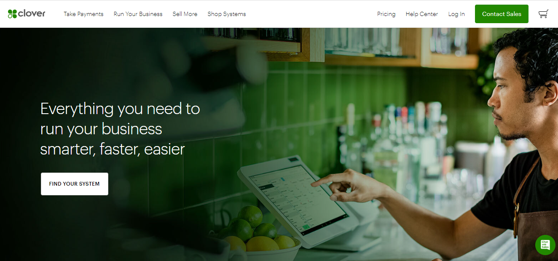
Task: Expand the Run Your Business menu
Action: 138,14
